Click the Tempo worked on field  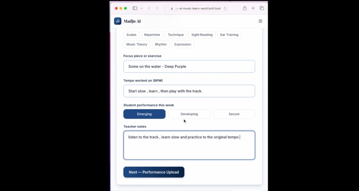pos(189,91)
